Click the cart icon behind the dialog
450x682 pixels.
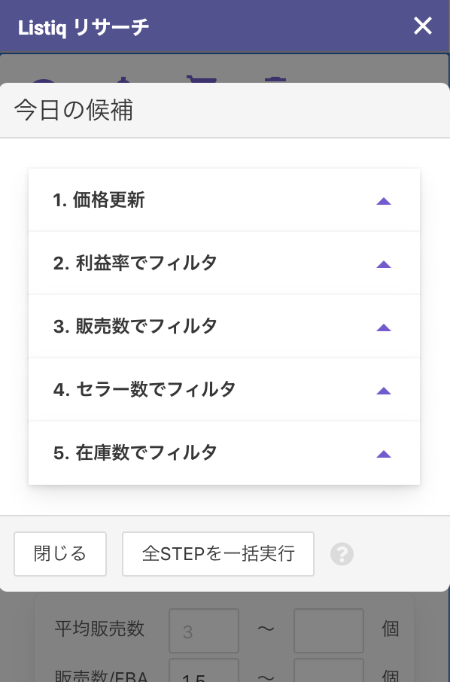point(202,79)
